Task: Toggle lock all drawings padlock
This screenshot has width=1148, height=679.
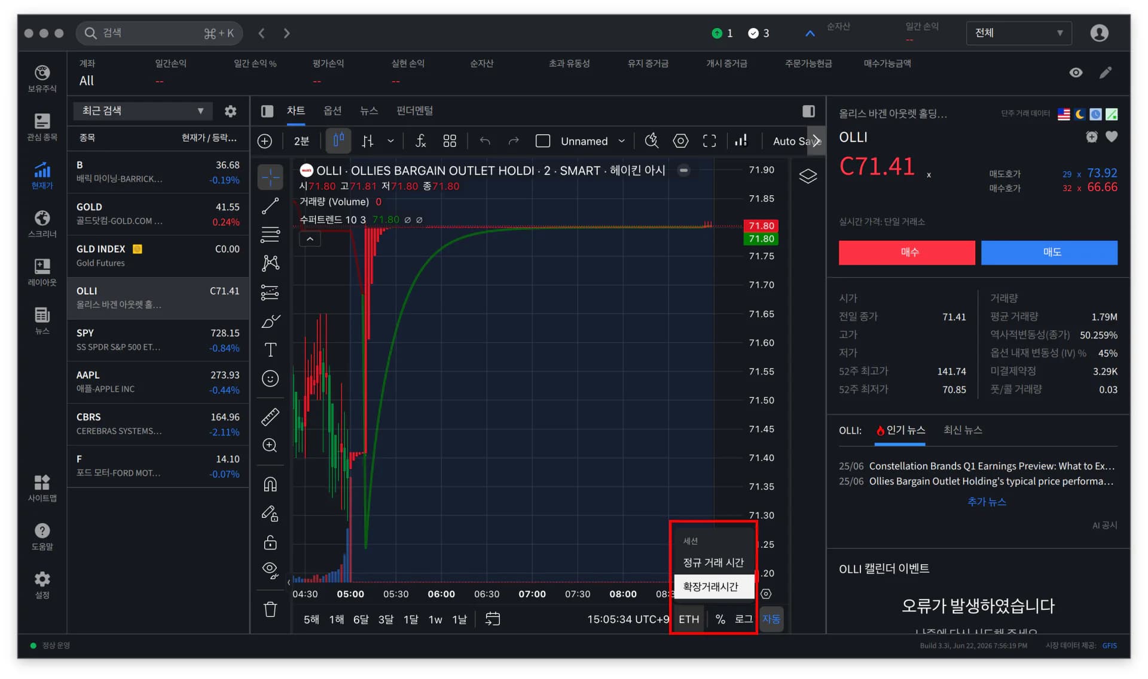Action: (270, 542)
